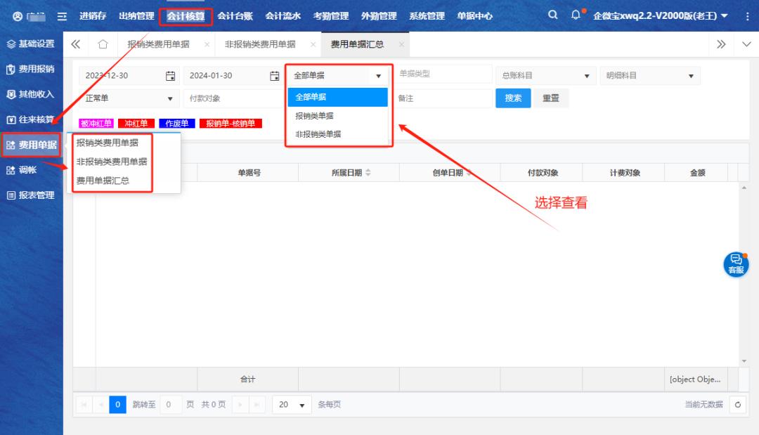Click the 付款对象 input field

click(232, 98)
